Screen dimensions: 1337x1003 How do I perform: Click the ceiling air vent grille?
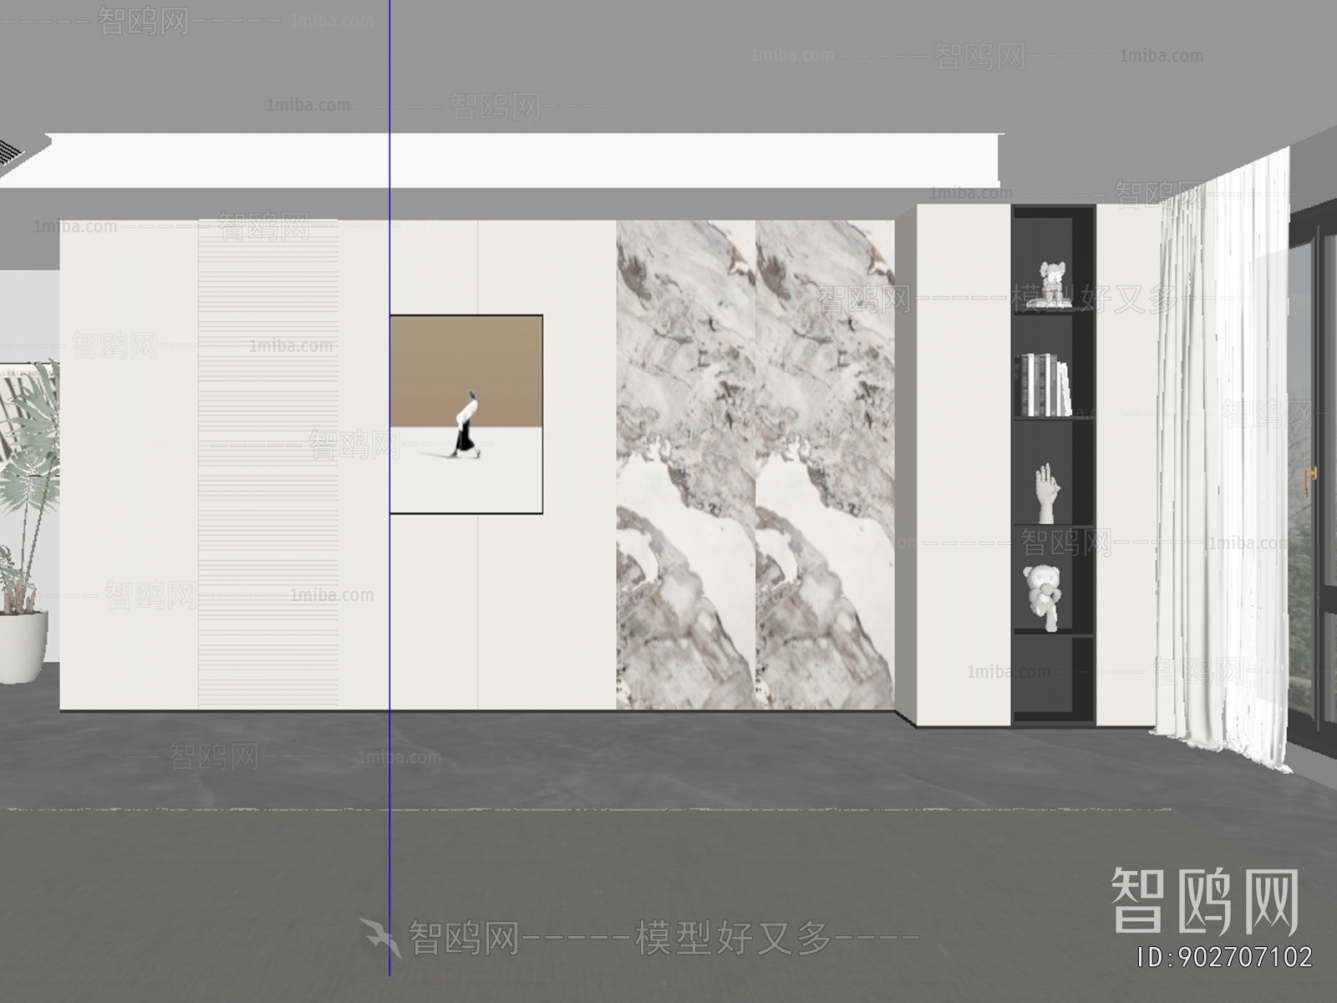coord(10,153)
